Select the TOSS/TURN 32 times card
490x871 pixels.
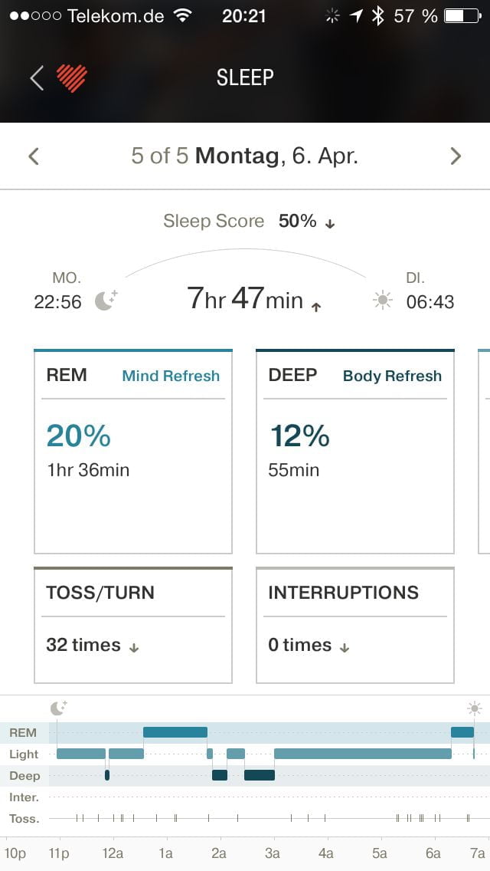tap(133, 625)
